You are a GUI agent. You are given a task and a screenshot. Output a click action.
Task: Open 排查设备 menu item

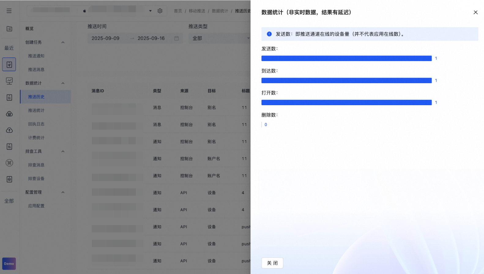pos(36,179)
